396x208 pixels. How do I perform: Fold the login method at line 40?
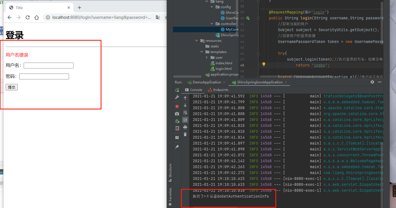[258, 18]
